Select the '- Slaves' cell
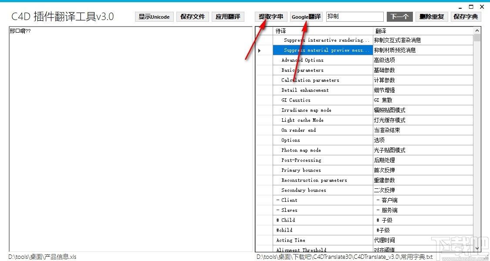 (323, 210)
